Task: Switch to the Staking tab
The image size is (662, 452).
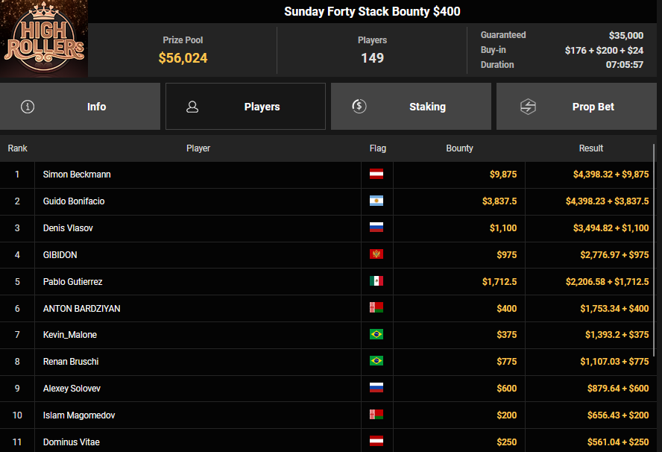Action: tap(411, 107)
